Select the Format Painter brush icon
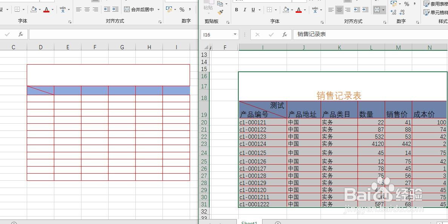 pos(220,11)
